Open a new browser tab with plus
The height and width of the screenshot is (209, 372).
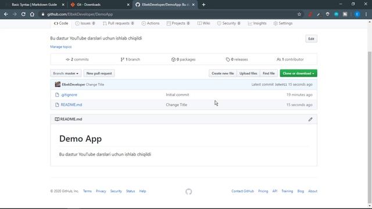tap(203, 5)
